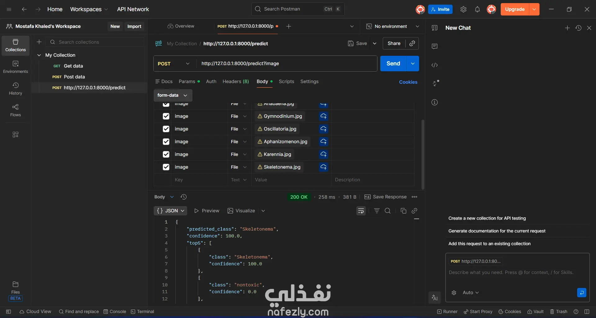Image resolution: width=596 pixels, height=318 pixels.
Task: Open the History sidebar panel
Action: point(16,89)
